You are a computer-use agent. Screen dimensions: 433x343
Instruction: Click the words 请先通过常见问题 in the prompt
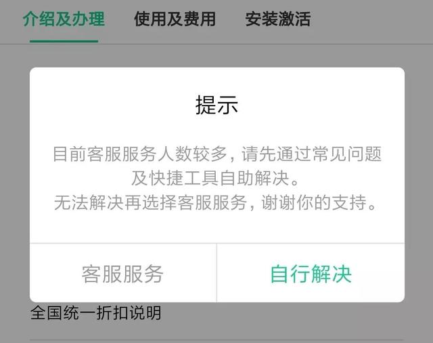click(311, 154)
